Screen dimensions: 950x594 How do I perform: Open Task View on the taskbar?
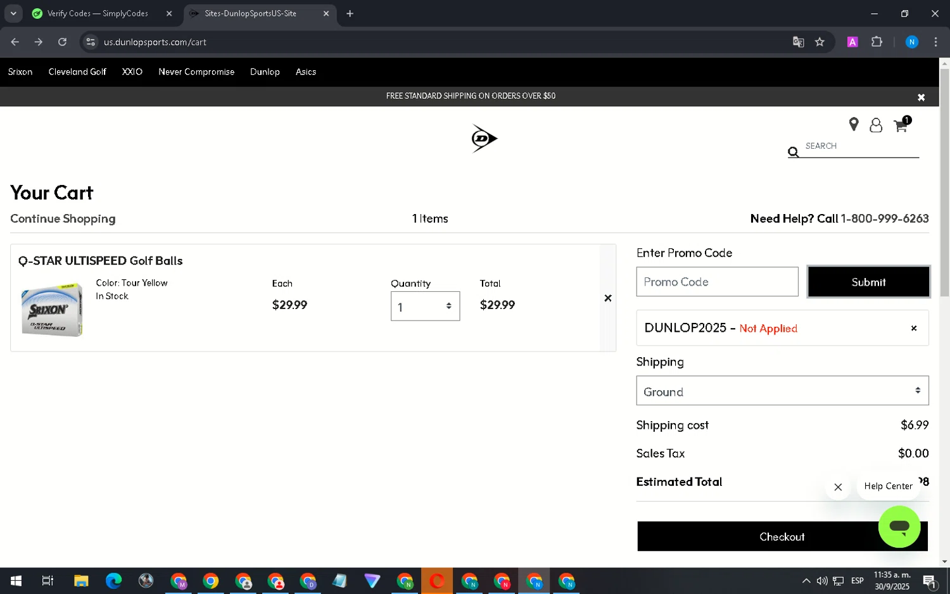47,581
